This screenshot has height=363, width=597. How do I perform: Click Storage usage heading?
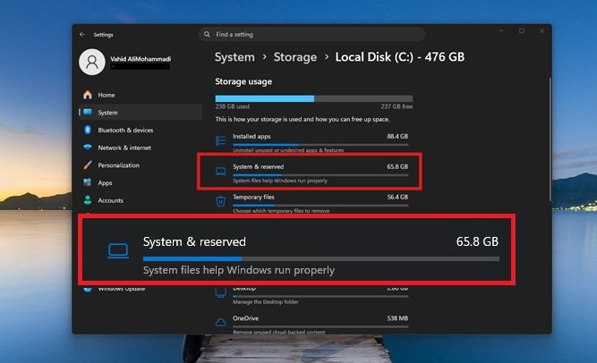point(243,81)
